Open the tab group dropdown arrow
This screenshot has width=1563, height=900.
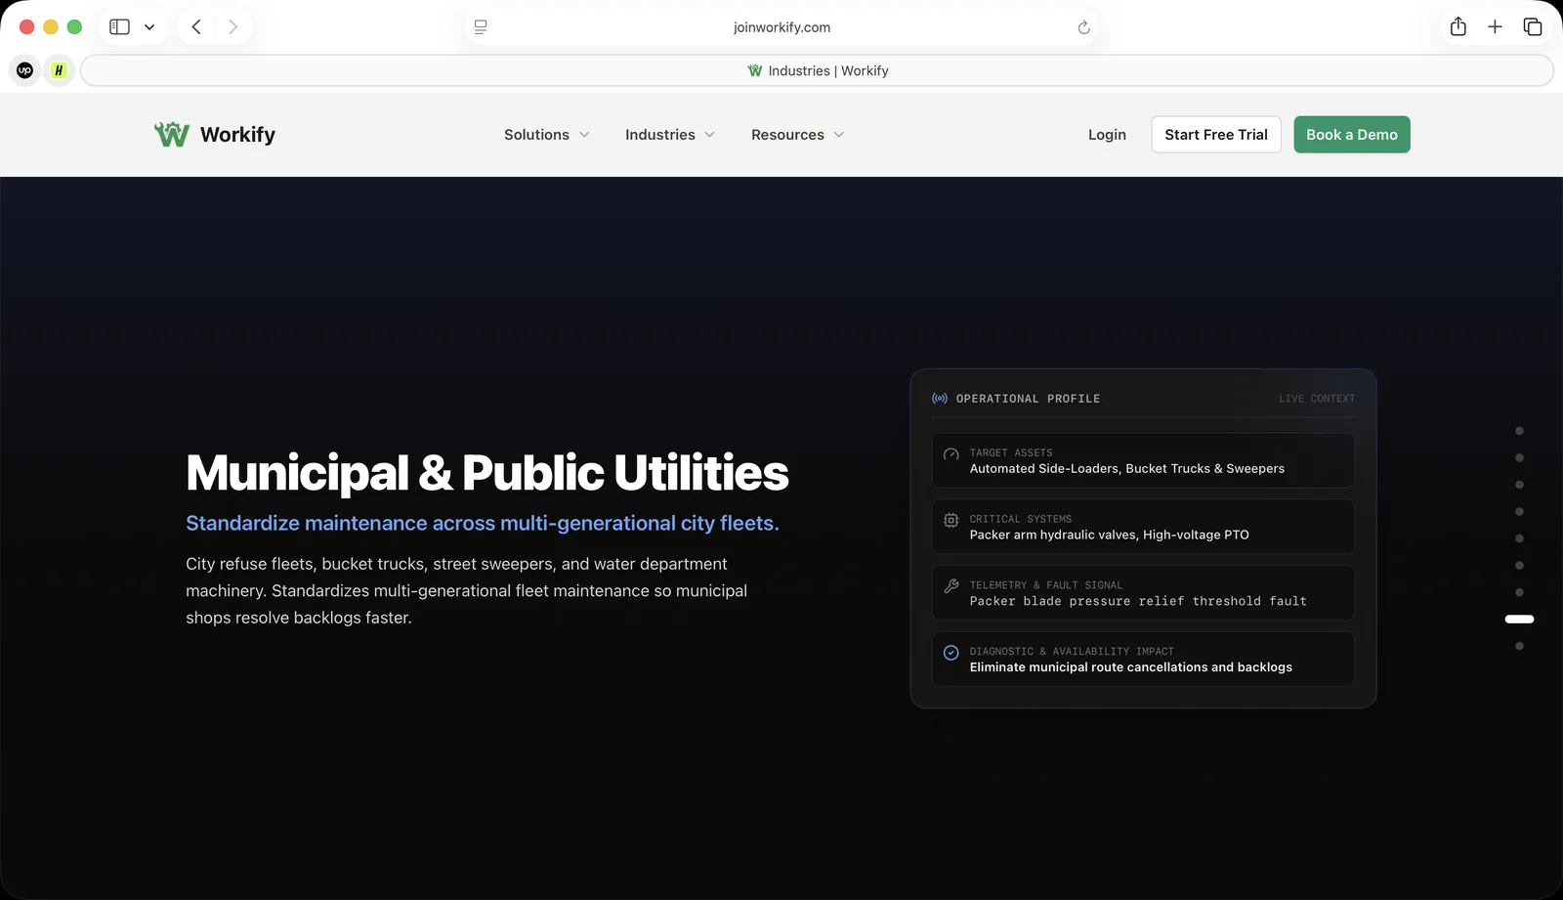(149, 27)
